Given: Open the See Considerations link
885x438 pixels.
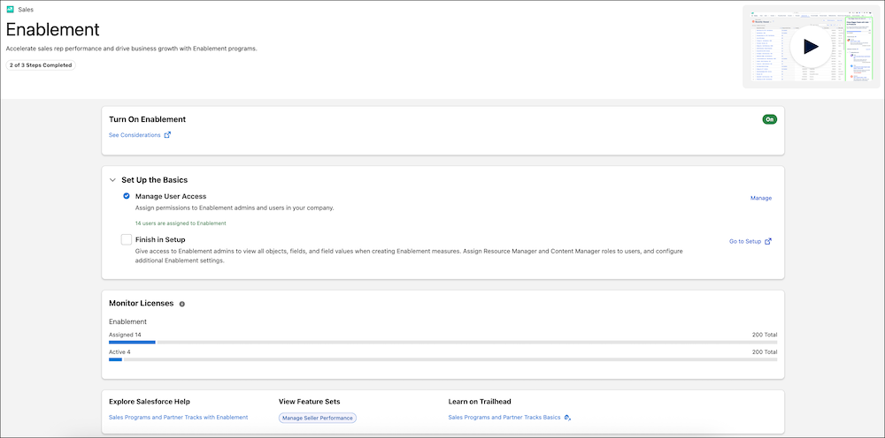Looking at the screenshot, I should (135, 135).
